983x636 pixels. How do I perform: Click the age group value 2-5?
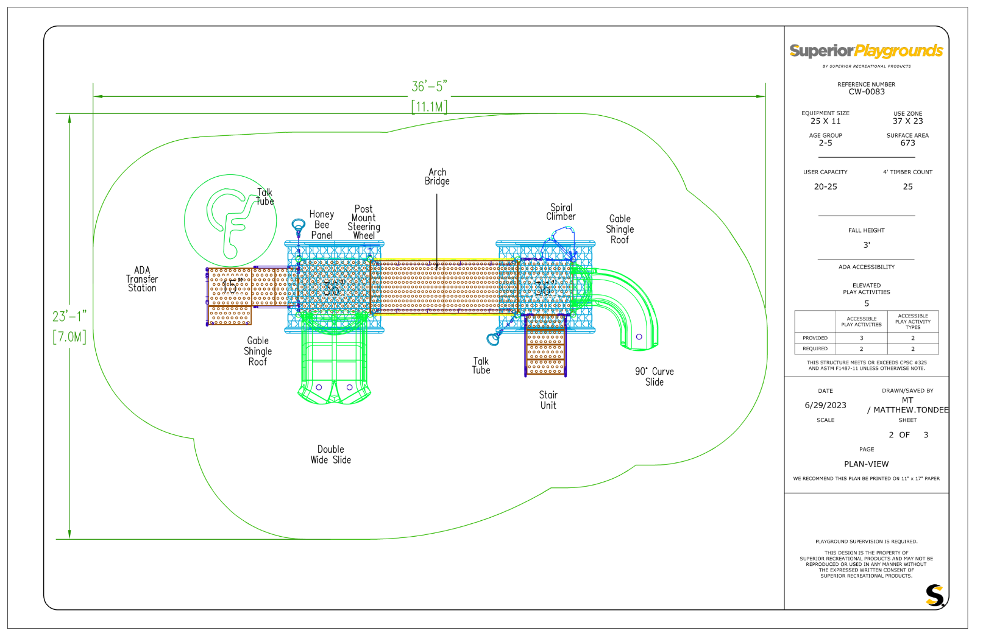(825, 143)
